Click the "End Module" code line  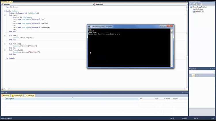[x=10, y=58]
